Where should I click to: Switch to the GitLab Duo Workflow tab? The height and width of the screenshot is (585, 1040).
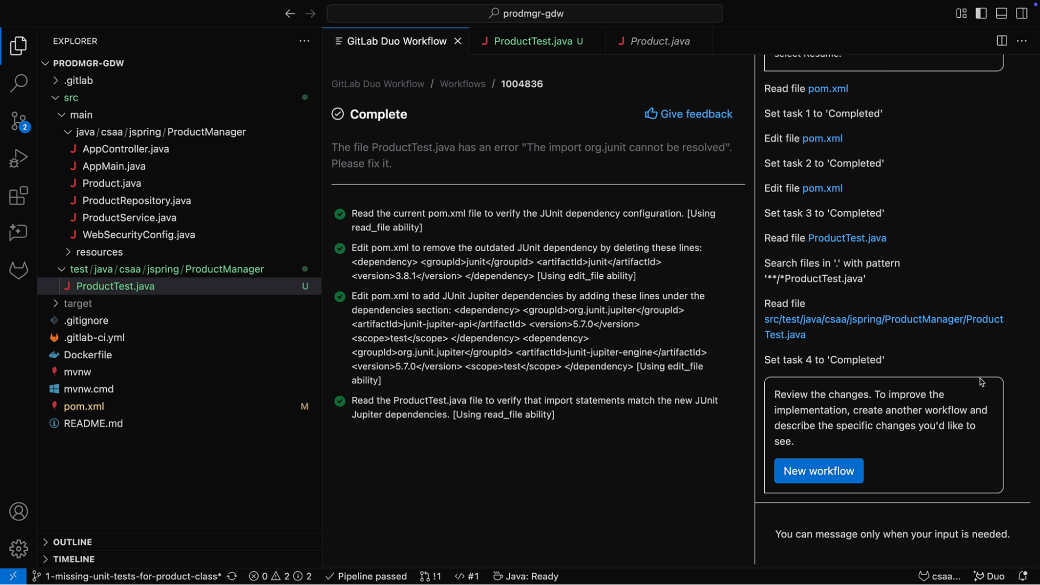396,41
